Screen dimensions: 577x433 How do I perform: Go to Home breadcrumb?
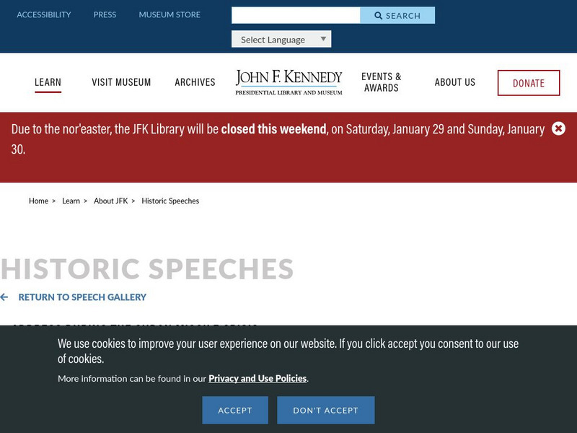click(38, 201)
